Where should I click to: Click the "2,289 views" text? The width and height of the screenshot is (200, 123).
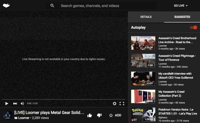(40, 118)
